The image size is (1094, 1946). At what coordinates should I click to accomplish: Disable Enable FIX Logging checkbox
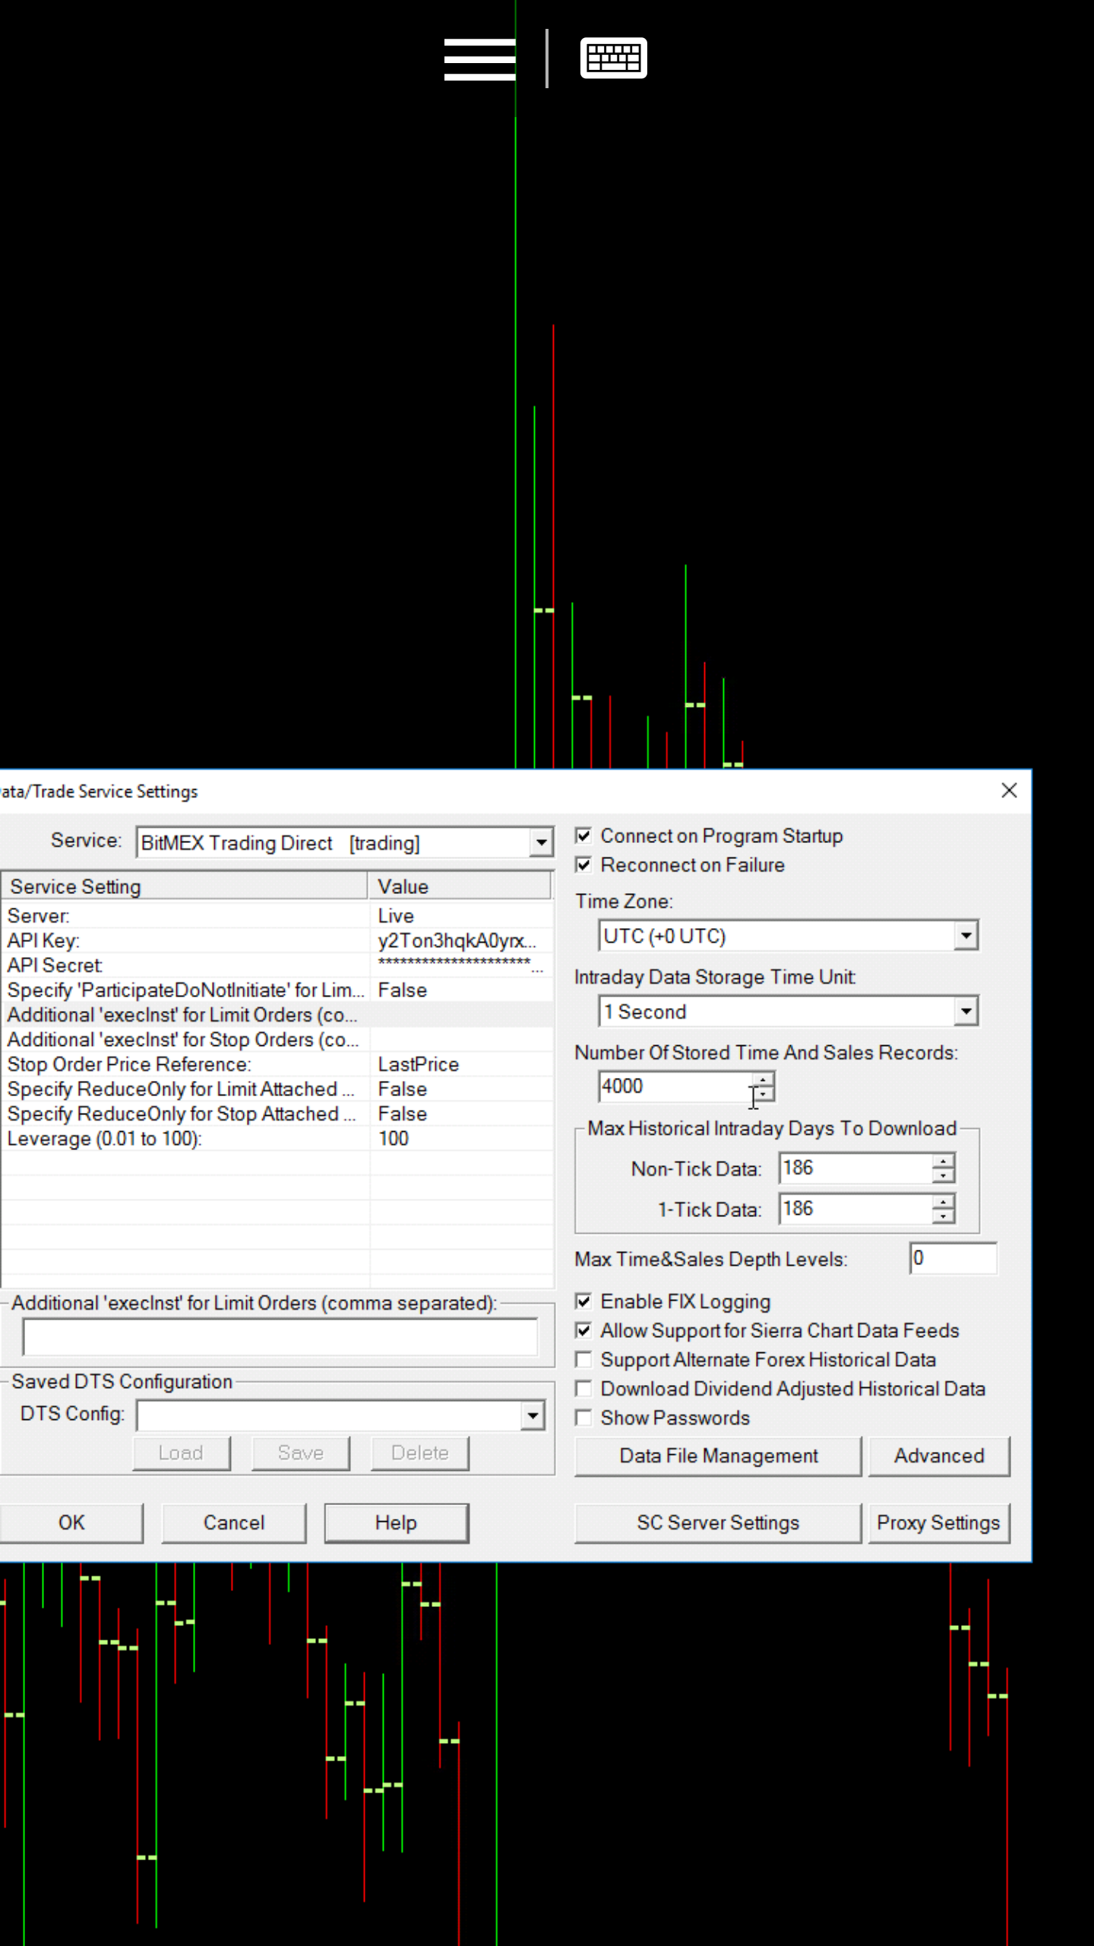click(x=583, y=1301)
